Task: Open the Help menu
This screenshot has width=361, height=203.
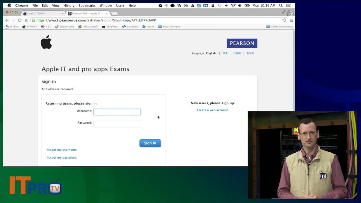Action: coord(132,5)
